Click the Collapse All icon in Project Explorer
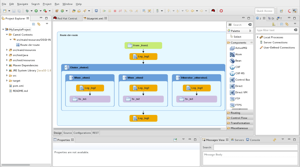 (x=34, y=24)
